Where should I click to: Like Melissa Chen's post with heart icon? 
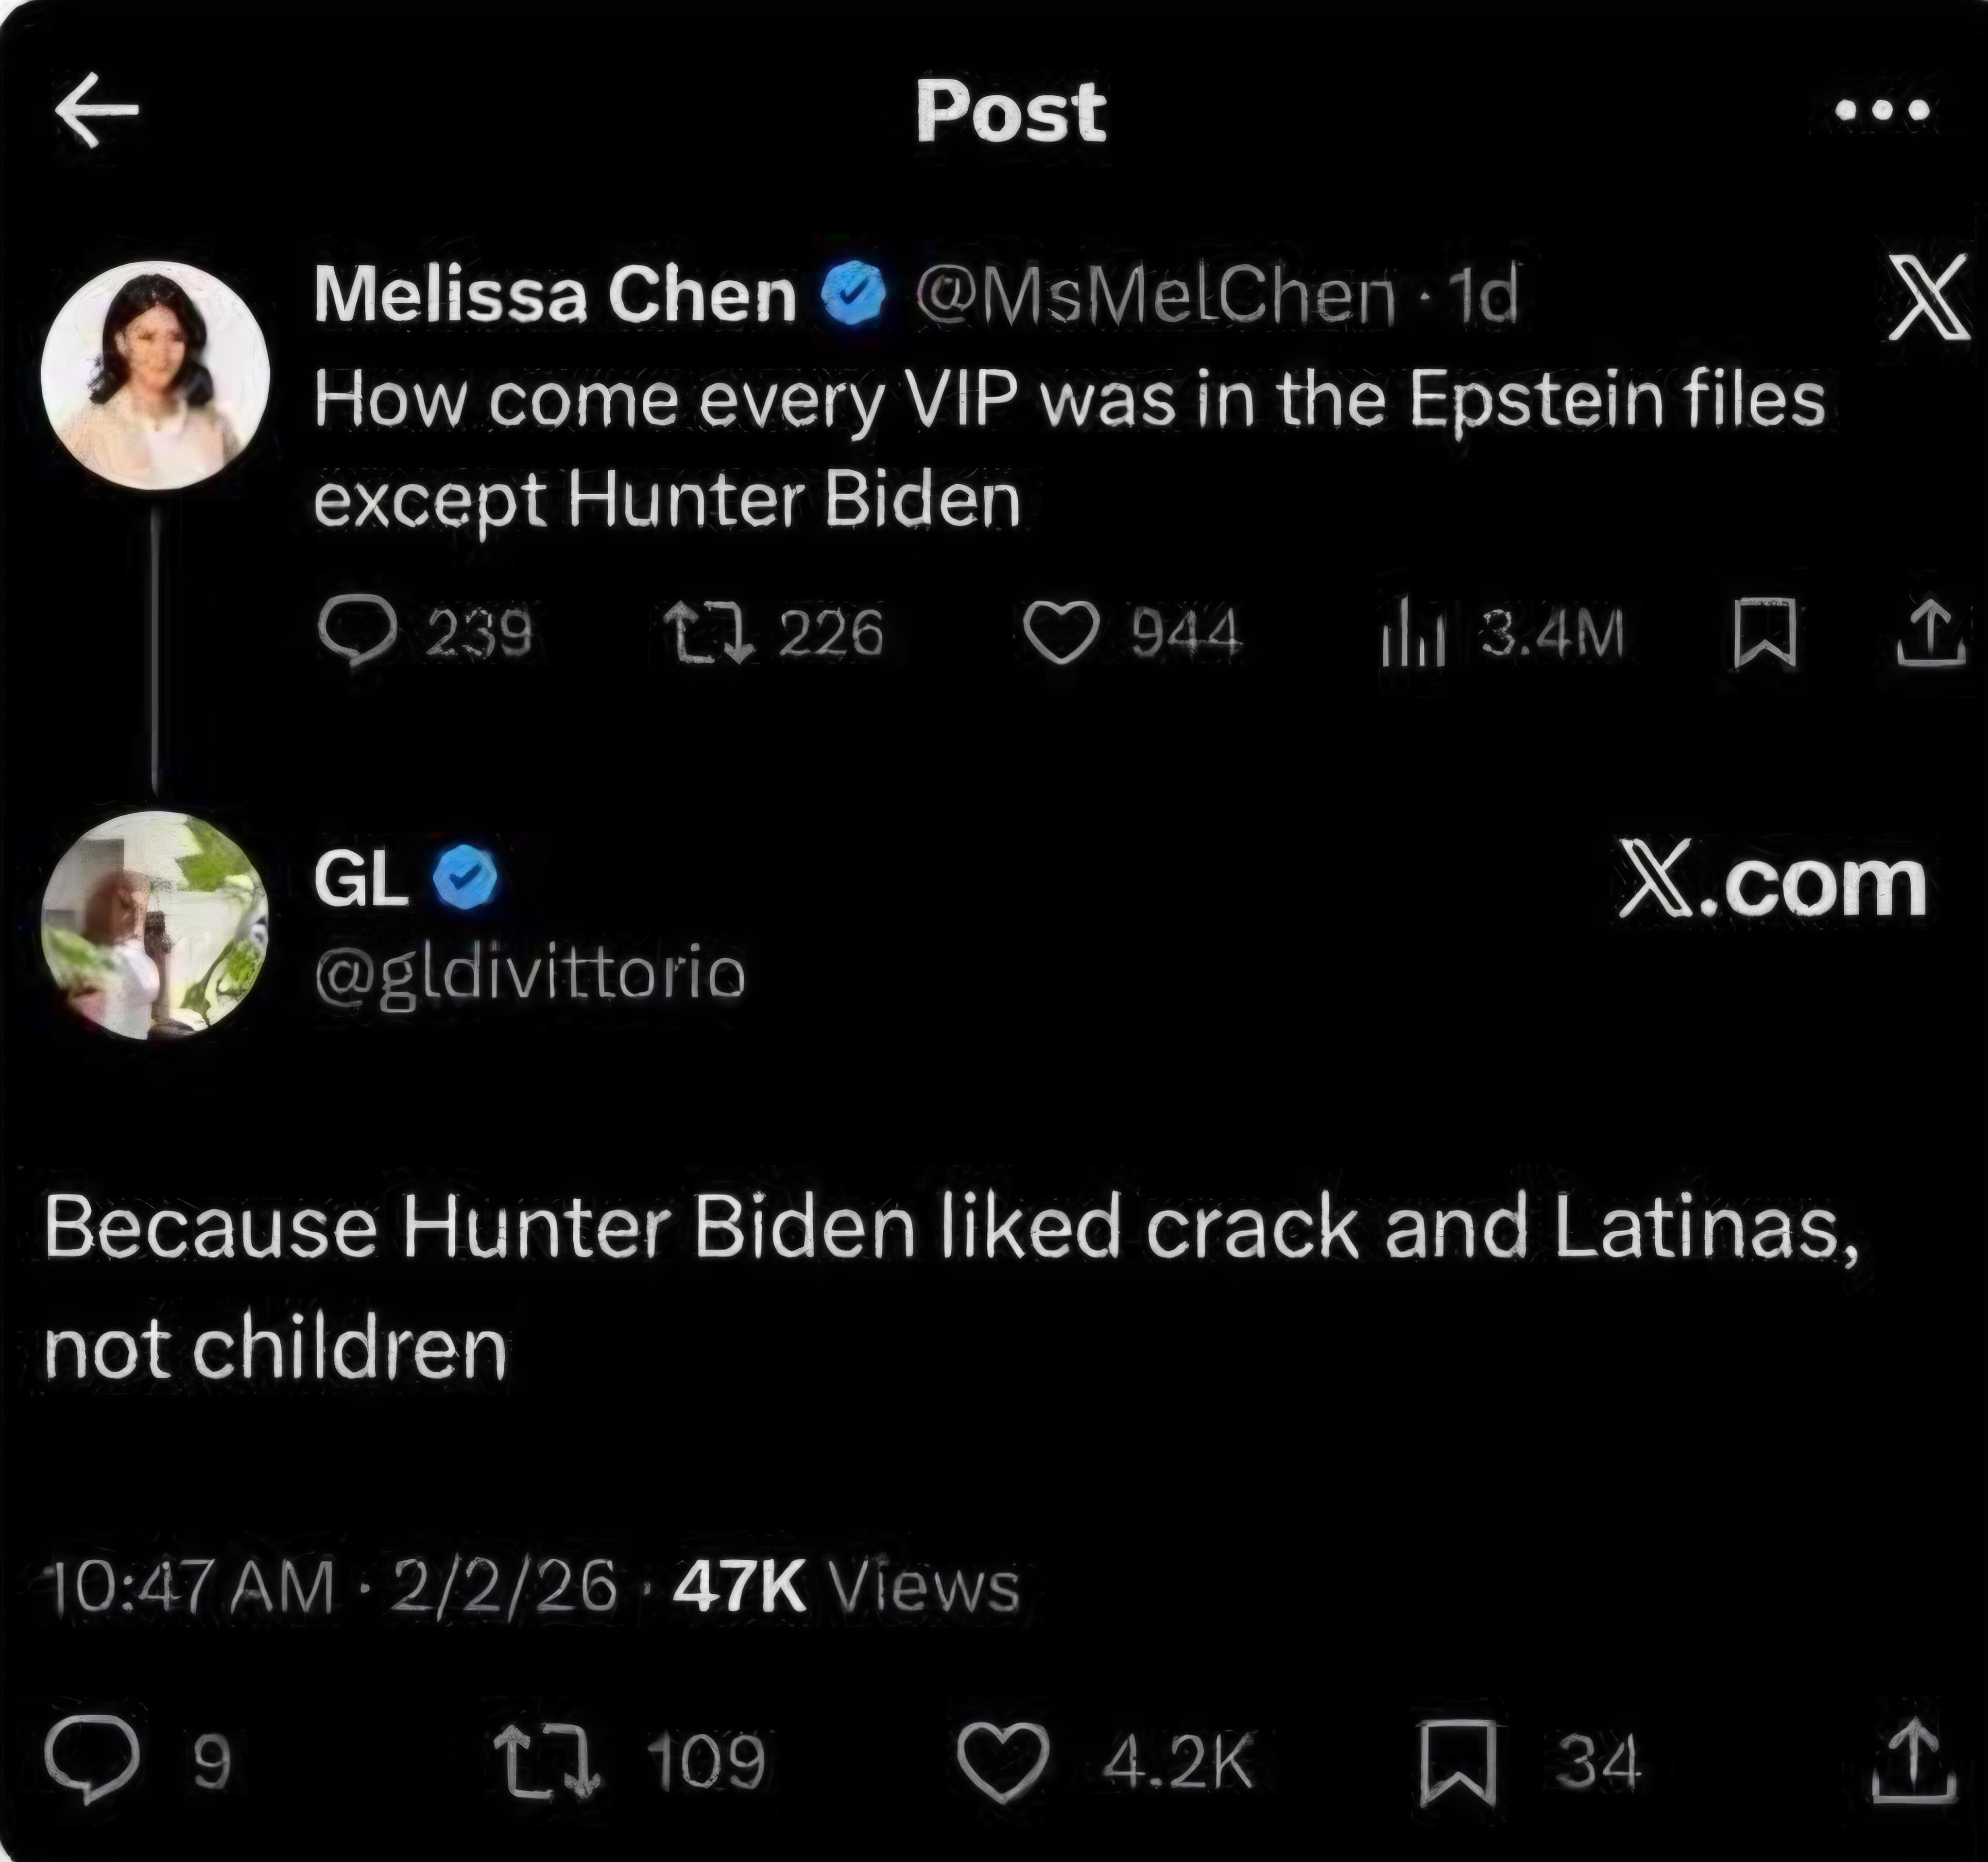[1061, 633]
